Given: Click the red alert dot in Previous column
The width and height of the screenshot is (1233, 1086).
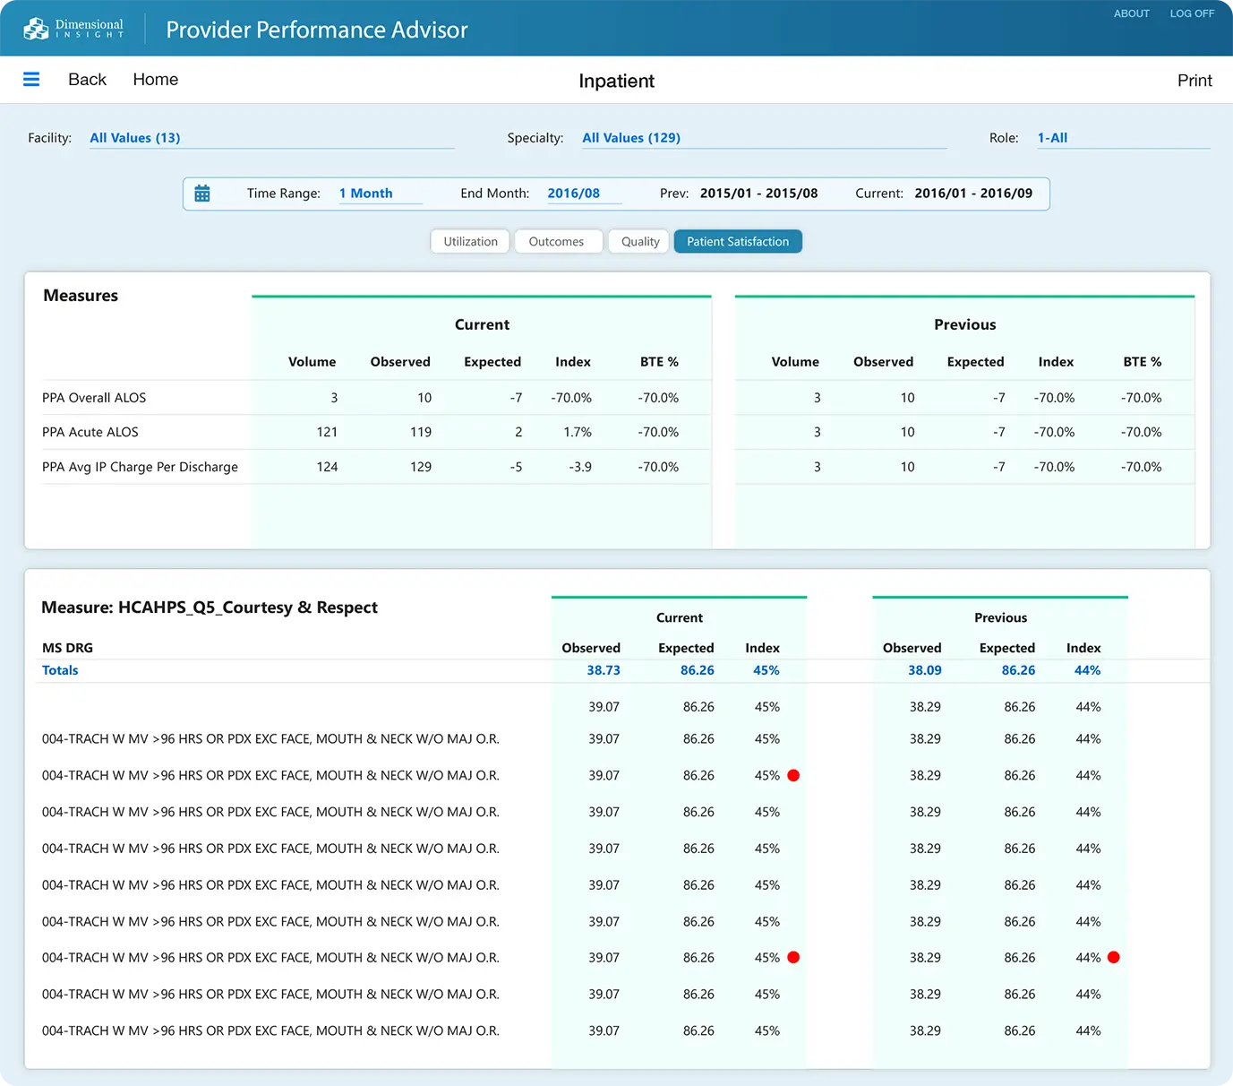Looking at the screenshot, I should 1113,957.
